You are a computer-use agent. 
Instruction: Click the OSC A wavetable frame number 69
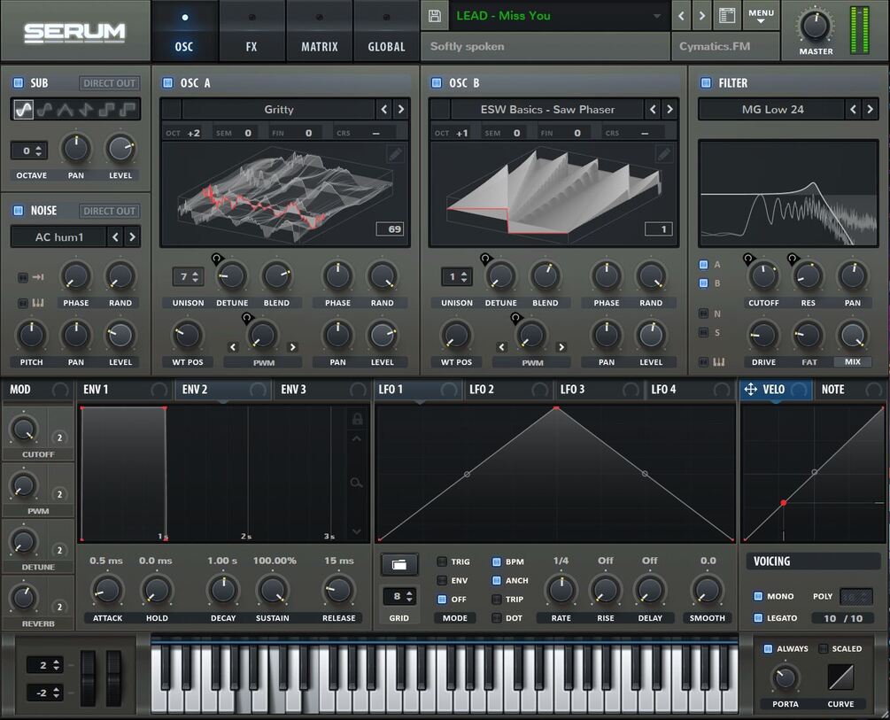click(390, 228)
